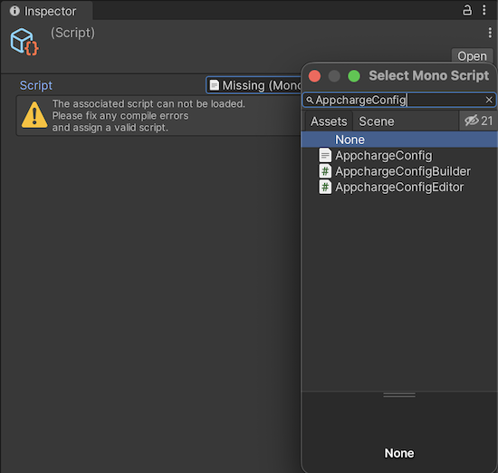Toggle hidden packages visibility (21)
498x473 pixels.
click(478, 121)
